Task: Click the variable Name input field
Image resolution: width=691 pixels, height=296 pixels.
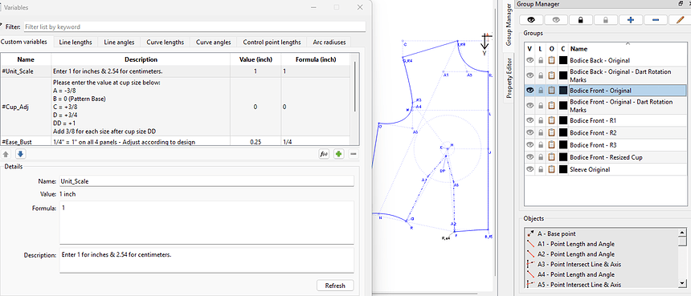Action: click(206, 181)
